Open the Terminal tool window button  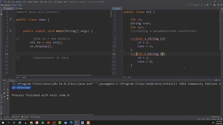pos(25,117)
